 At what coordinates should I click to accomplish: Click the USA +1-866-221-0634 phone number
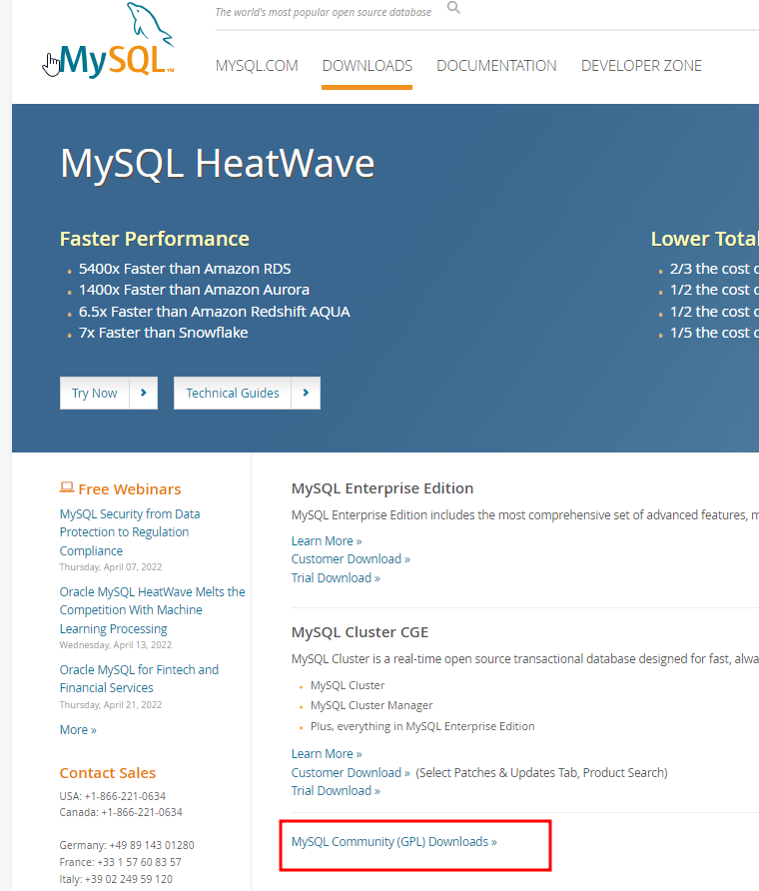click(113, 796)
